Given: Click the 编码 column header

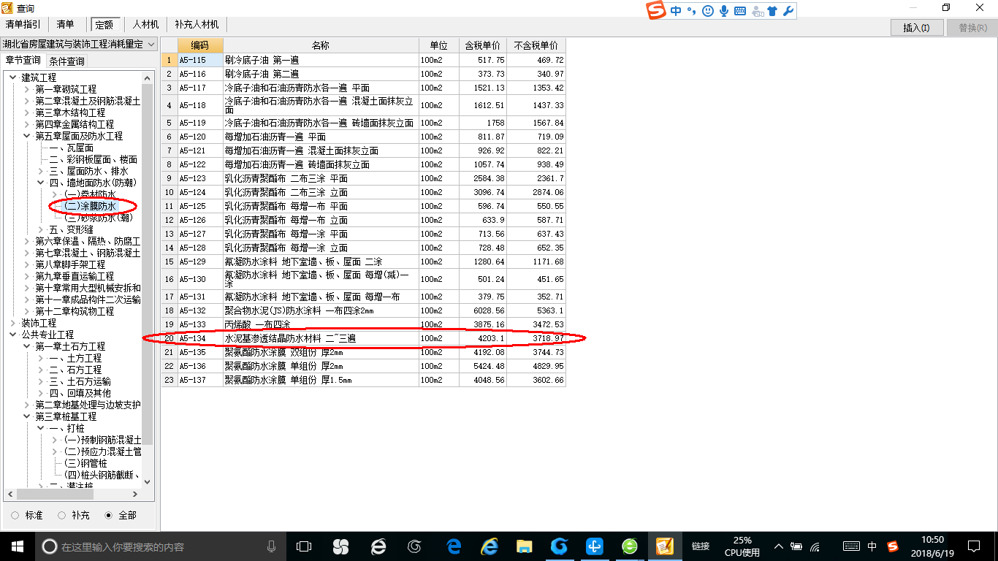Looking at the screenshot, I should click(x=200, y=45).
